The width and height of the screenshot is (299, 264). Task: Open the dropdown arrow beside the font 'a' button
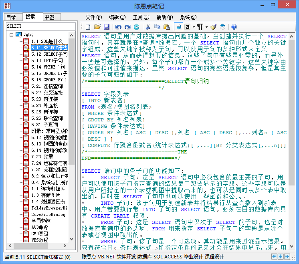[194, 27]
